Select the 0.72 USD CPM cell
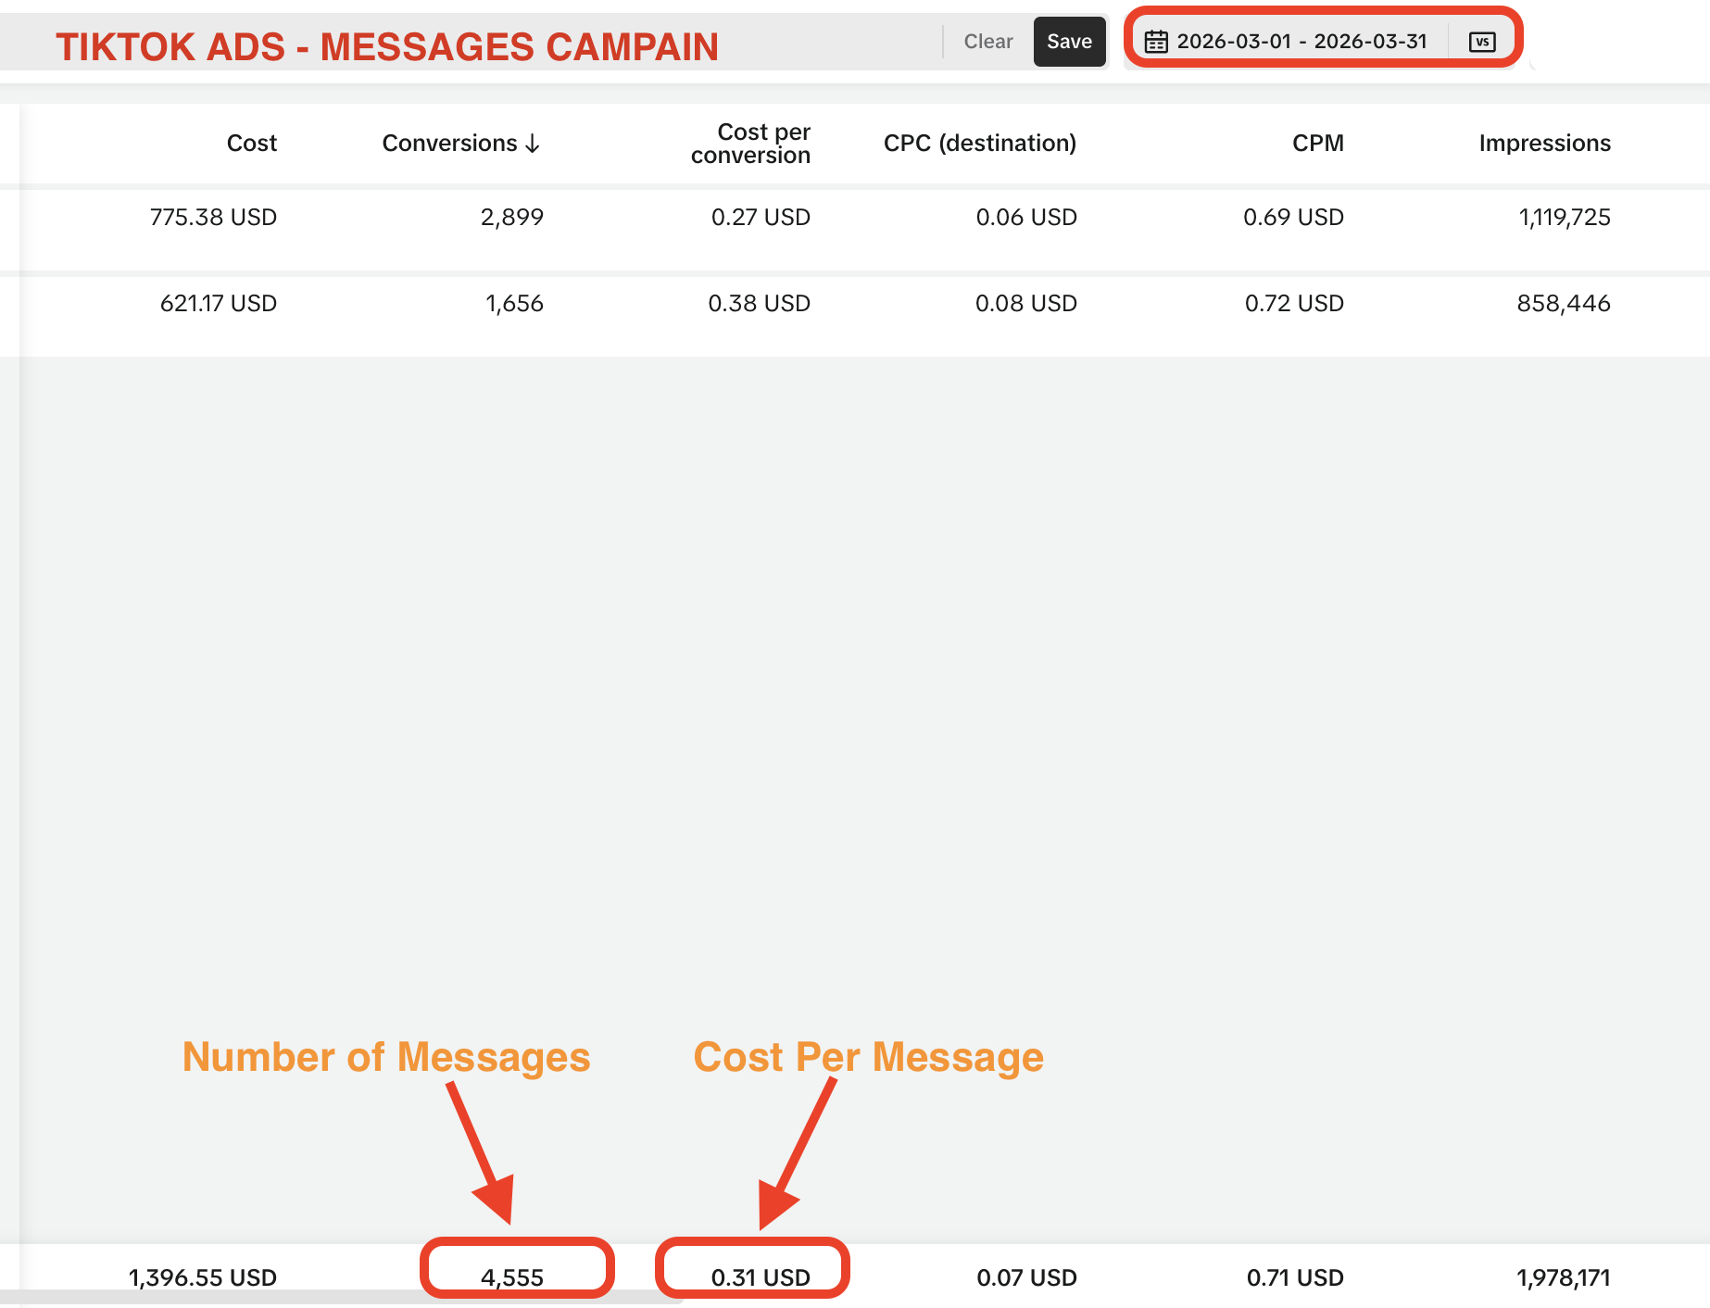 [1293, 304]
